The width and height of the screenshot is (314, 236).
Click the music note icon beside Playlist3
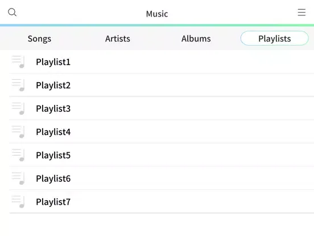click(18, 108)
